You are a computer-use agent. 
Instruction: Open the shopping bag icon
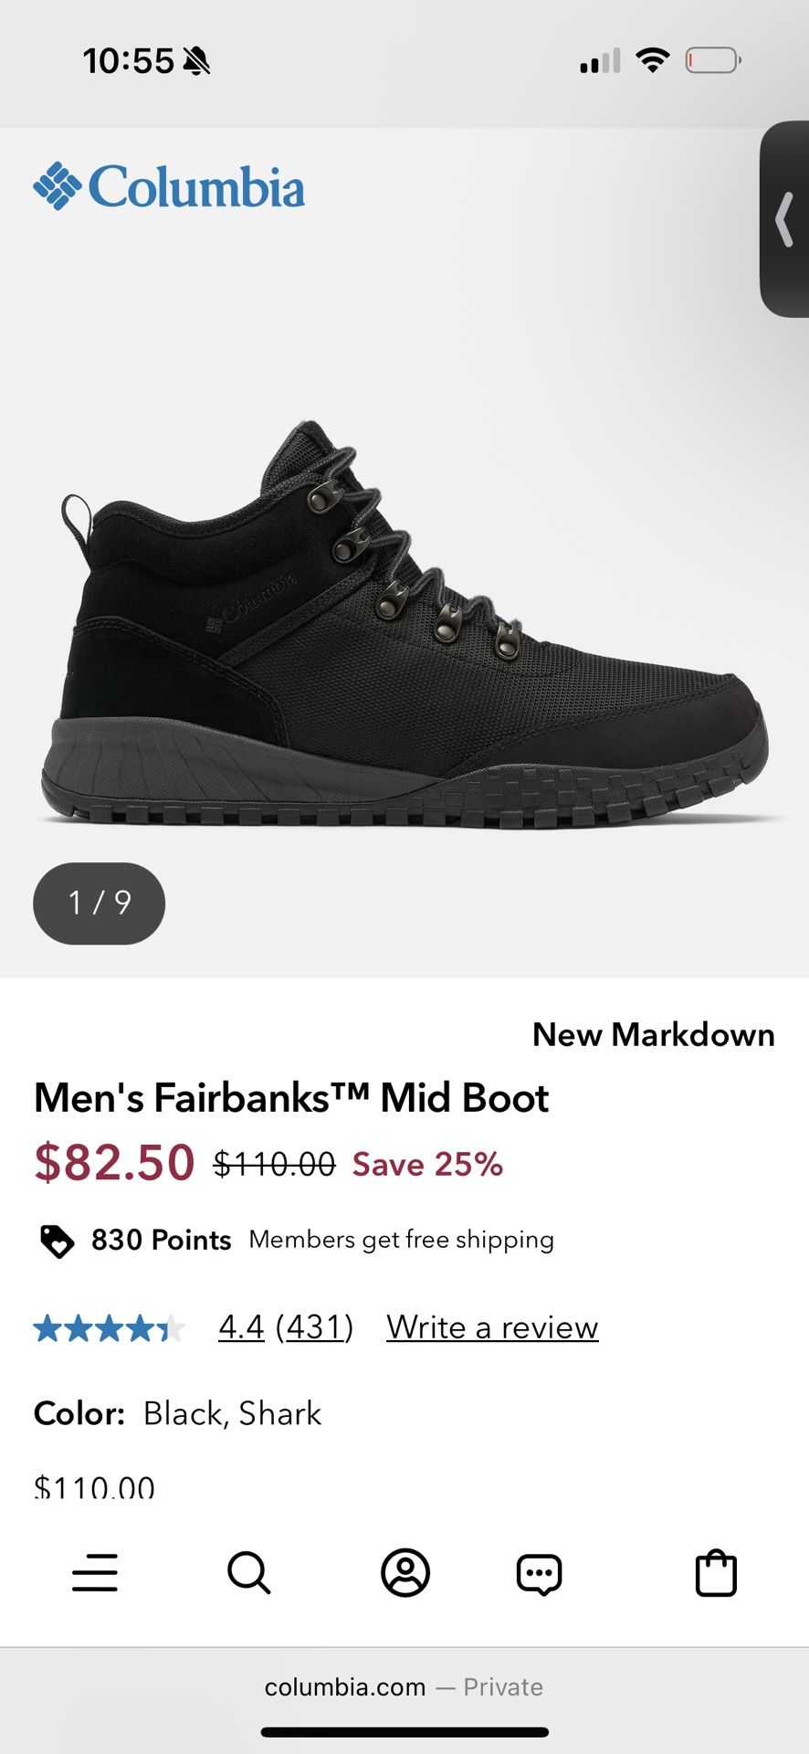click(x=716, y=1572)
